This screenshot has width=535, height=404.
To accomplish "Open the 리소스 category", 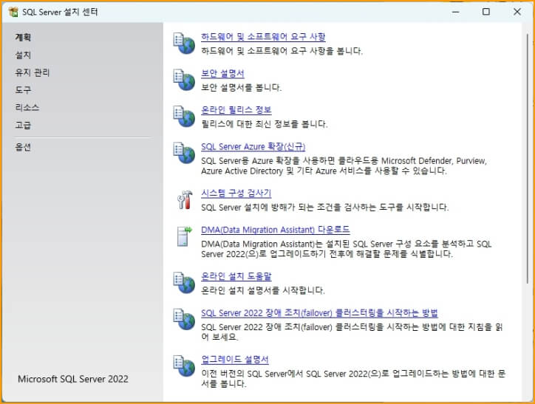I will 27,107.
